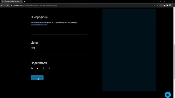Minimize the Chrome window
Viewport: 175px width, 98px height.
pyautogui.click(x=165, y=1)
